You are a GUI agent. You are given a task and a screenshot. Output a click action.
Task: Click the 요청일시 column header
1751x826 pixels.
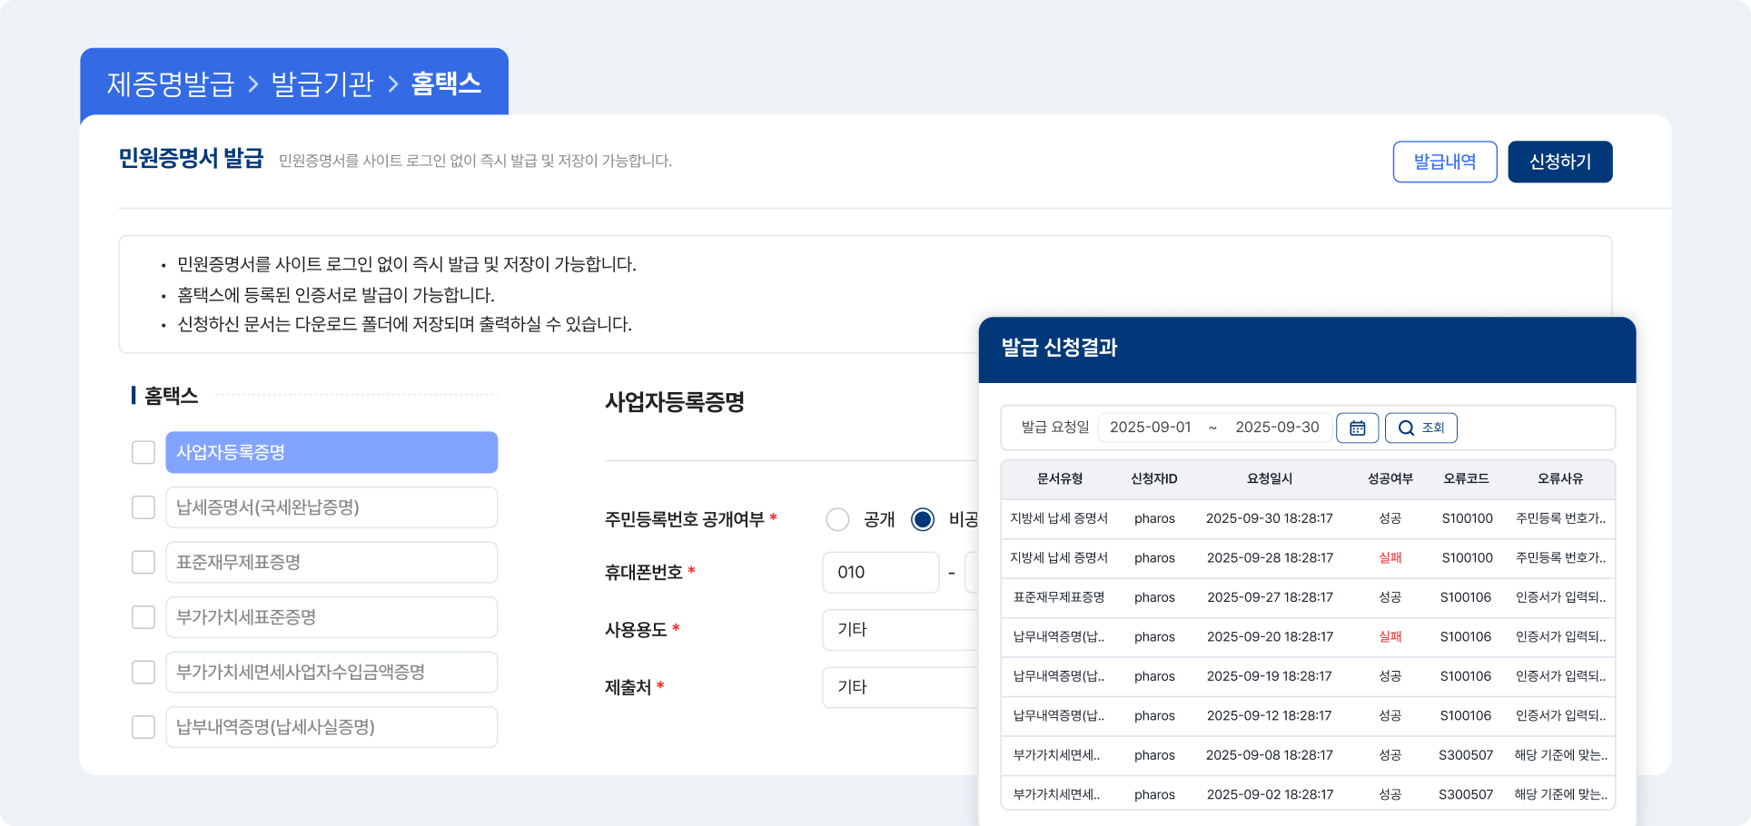click(x=1270, y=479)
